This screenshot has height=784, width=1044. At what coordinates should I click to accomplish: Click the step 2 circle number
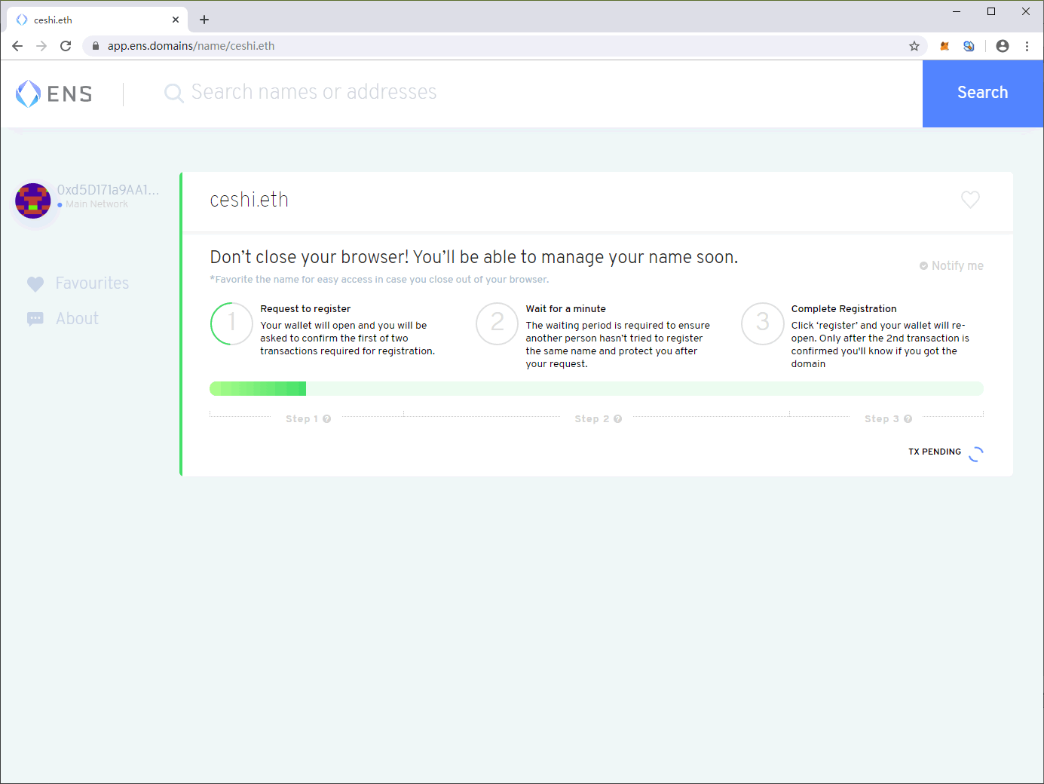pyautogui.click(x=497, y=323)
